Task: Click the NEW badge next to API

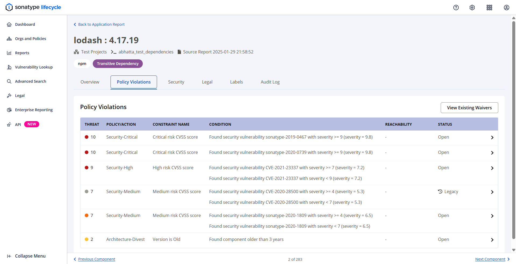Action: 32,124
